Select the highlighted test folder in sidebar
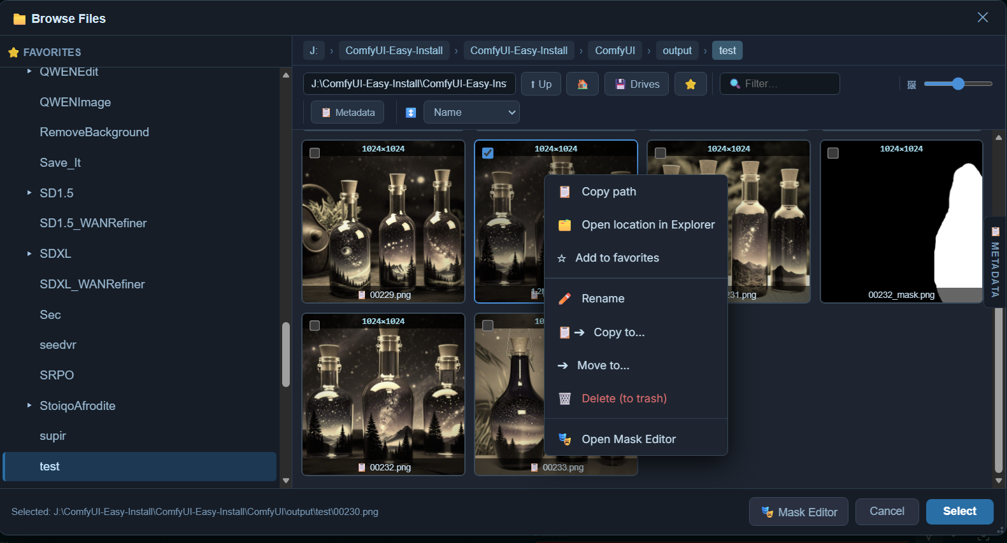Viewport: 1007px width, 543px height. point(140,467)
